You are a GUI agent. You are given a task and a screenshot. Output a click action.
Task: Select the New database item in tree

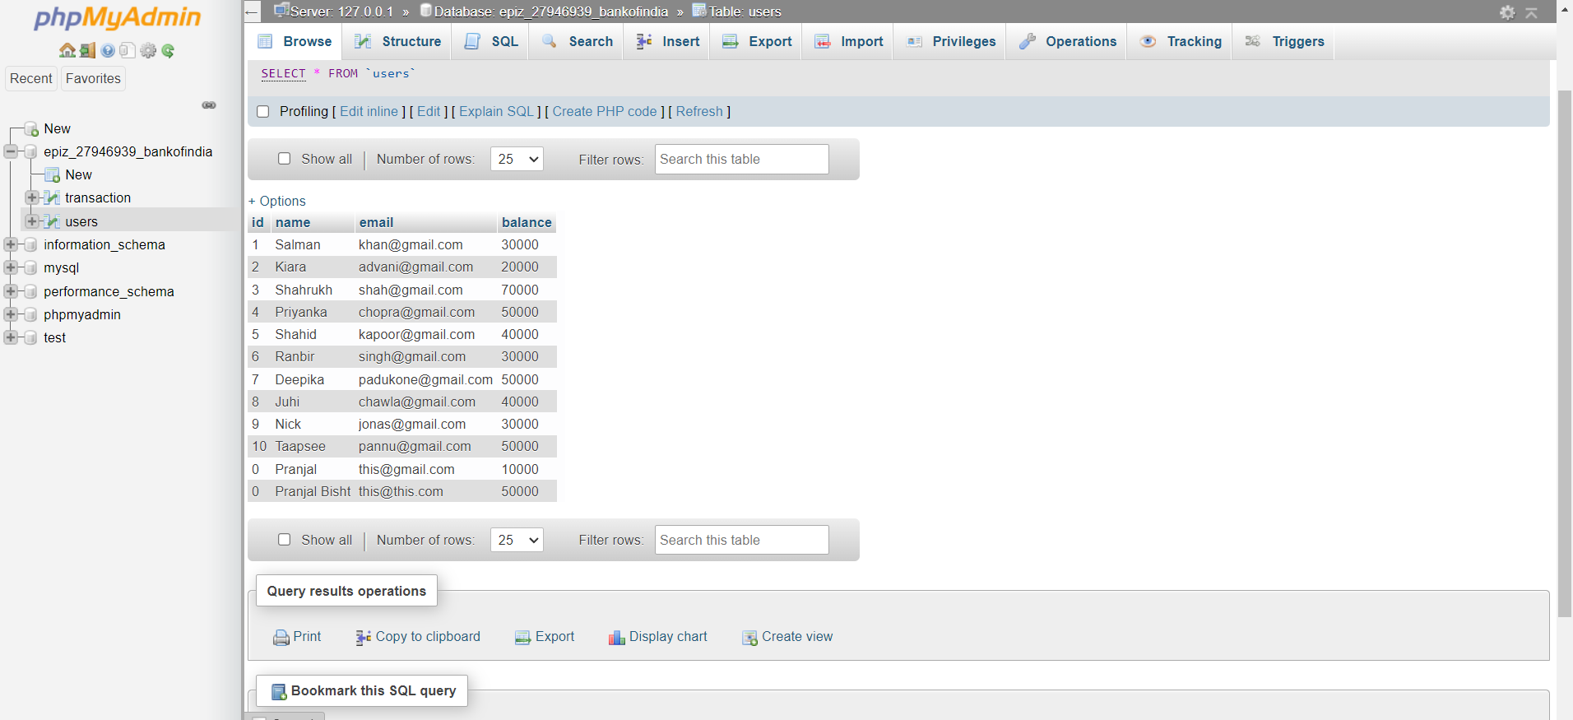point(57,128)
